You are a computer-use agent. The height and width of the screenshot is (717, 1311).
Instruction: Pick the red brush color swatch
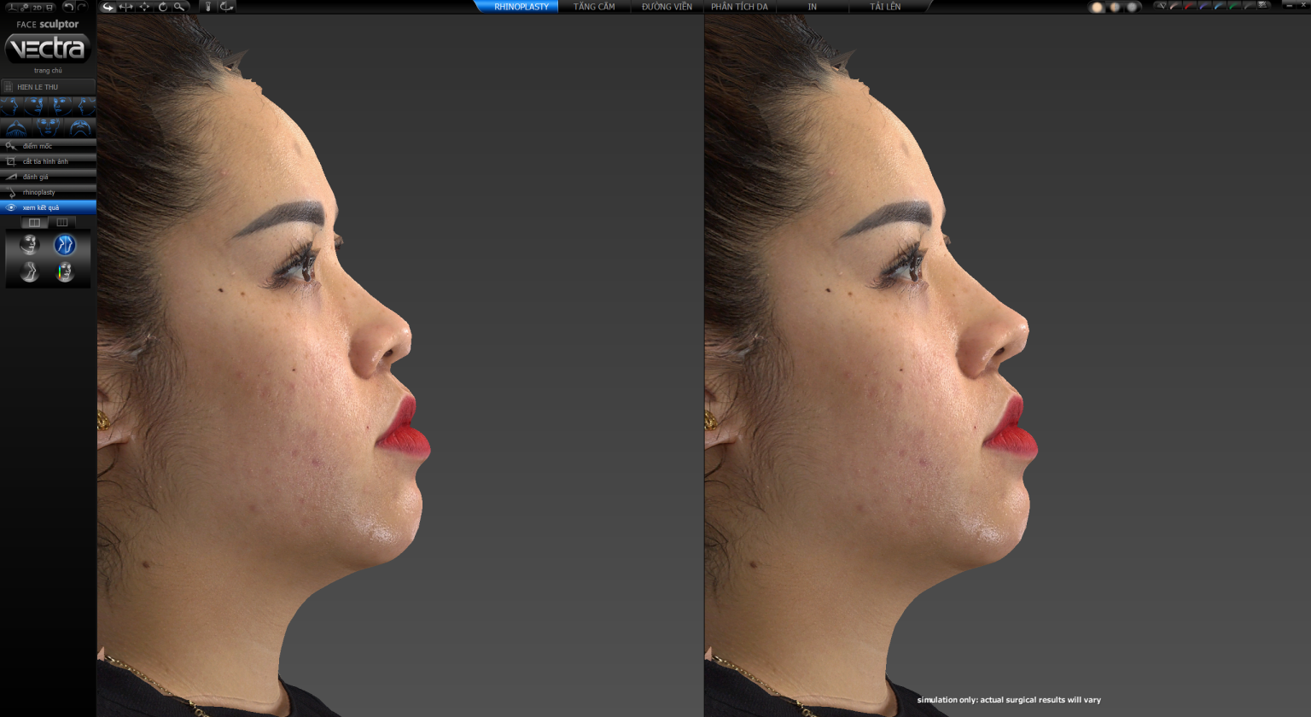point(1189,6)
